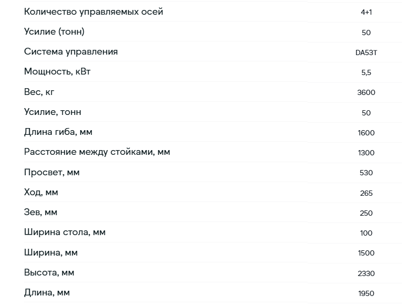The image size is (402, 307).
Task: Select the power value 5,5
Action: click(x=366, y=72)
